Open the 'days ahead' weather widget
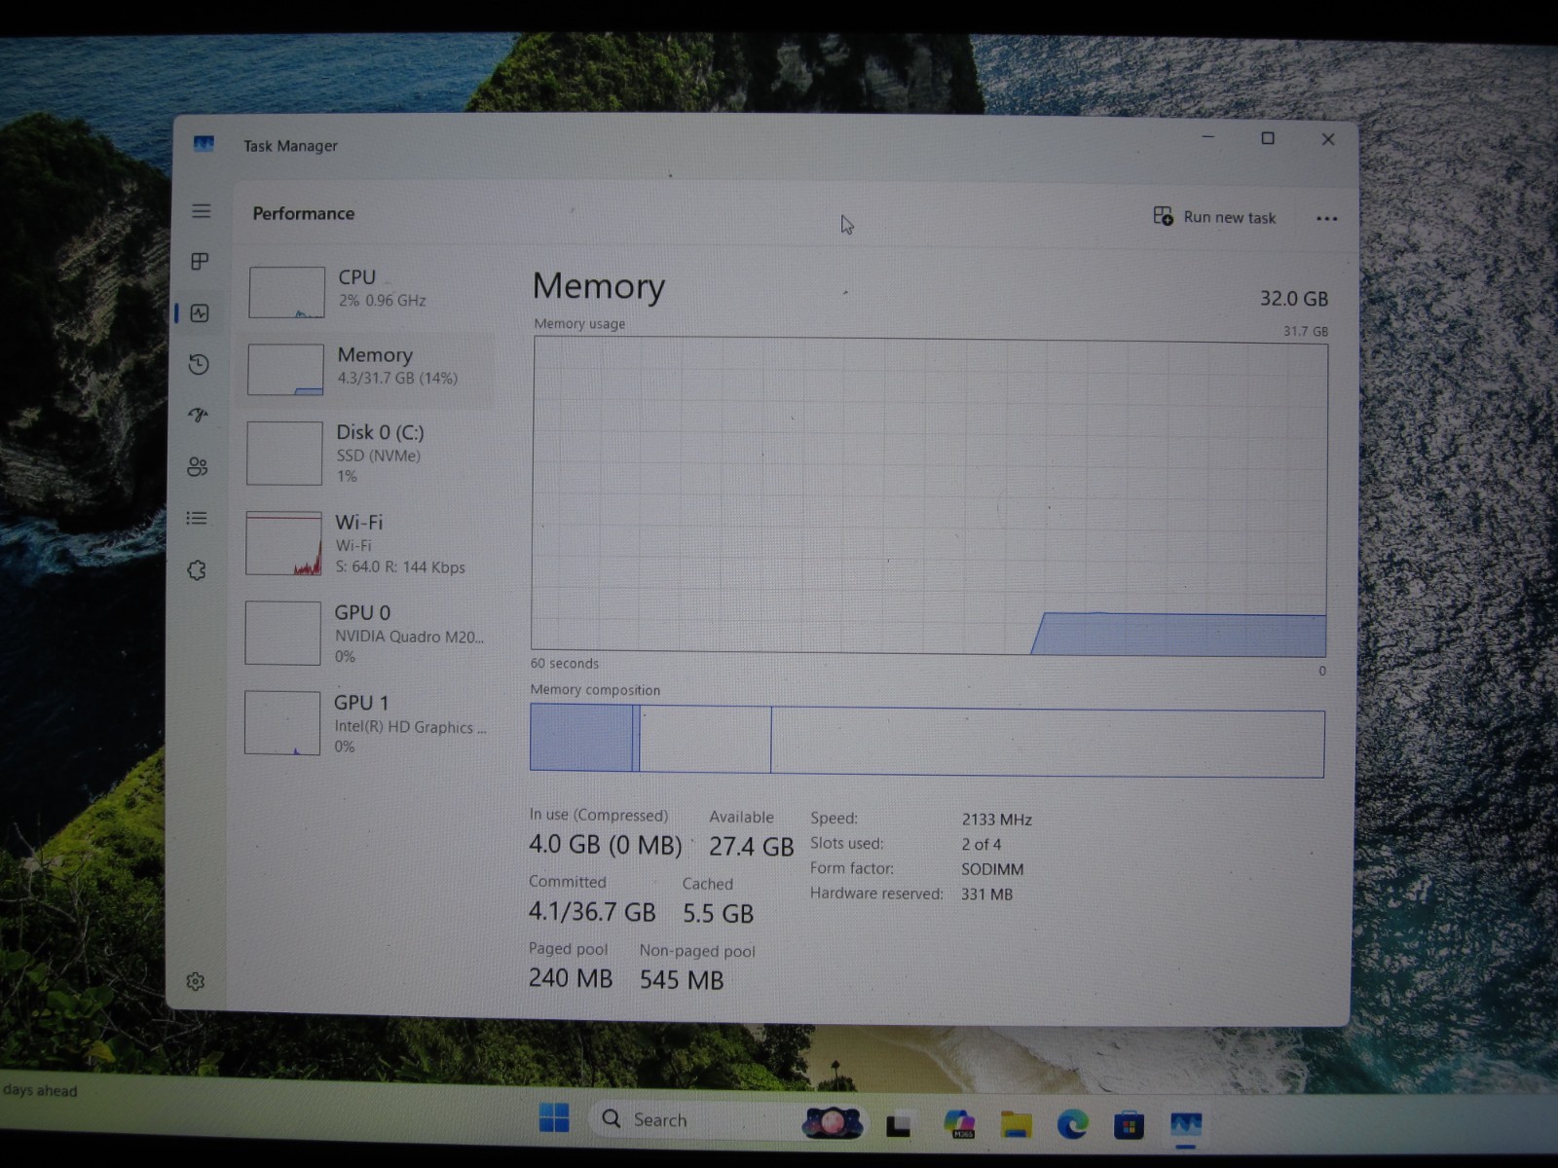1558x1168 pixels. tap(40, 1090)
